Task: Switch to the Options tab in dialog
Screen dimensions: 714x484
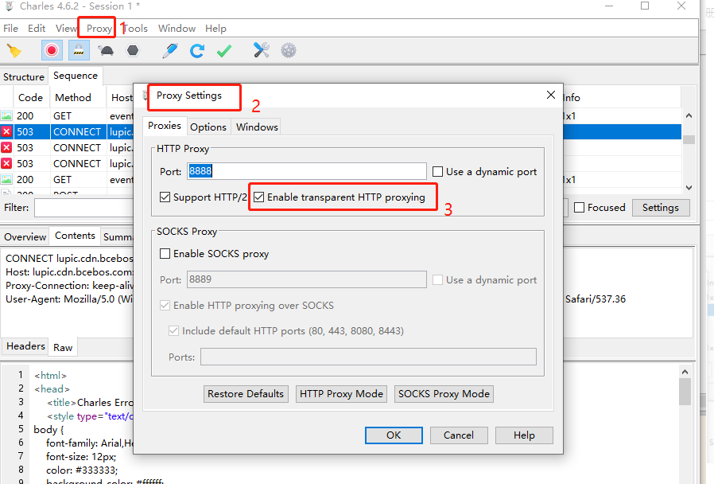Action: [x=208, y=127]
